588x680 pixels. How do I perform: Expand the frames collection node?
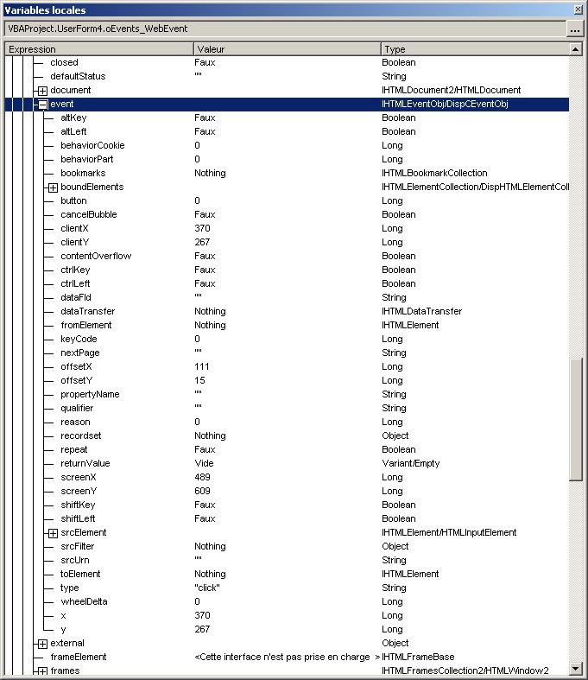[x=41, y=671]
